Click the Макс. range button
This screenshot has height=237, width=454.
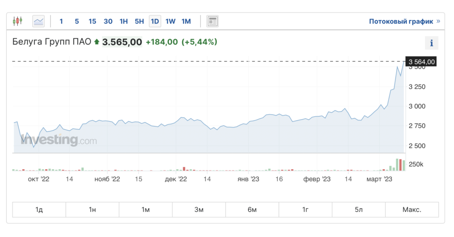[x=411, y=210]
